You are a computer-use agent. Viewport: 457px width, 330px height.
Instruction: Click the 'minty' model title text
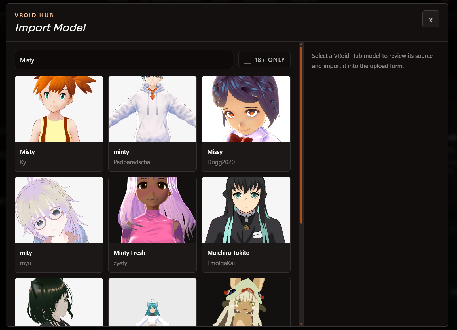click(x=121, y=152)
